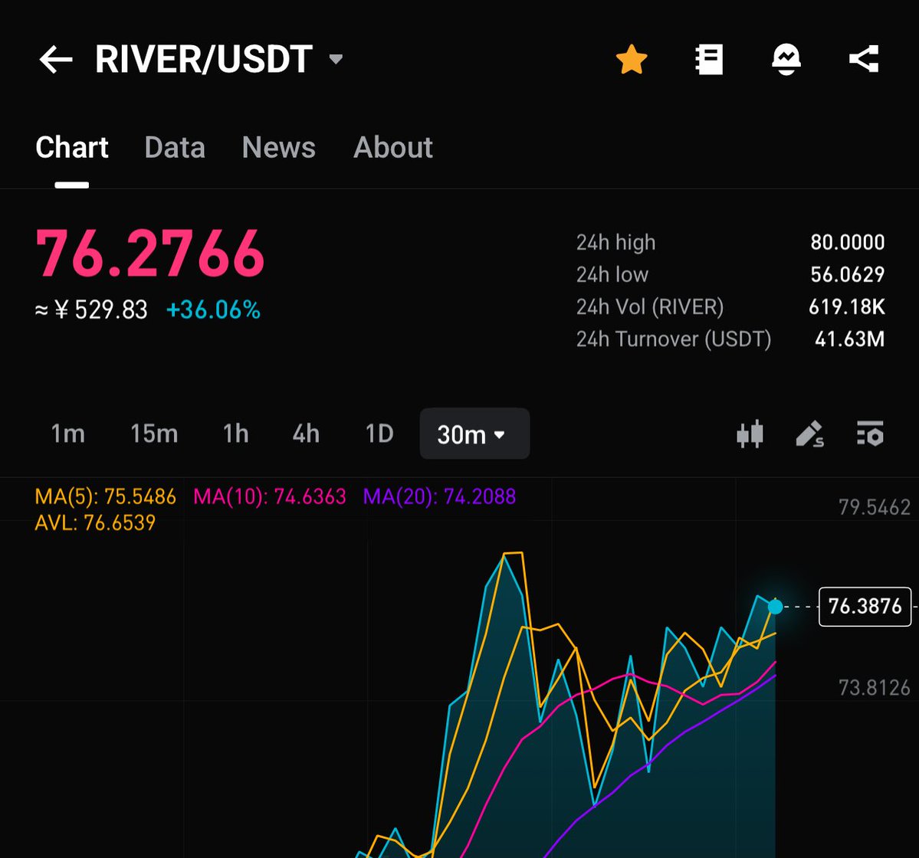Choose the 1h chart interval
This screenshot has height=858, width=919.
click(235, 434)
